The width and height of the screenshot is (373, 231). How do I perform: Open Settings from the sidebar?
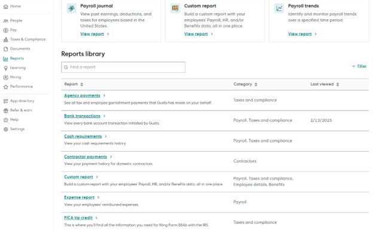coord(17,129)
